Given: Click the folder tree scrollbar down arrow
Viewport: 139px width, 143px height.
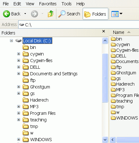Looking at the screenshot, I should point(105,140).
